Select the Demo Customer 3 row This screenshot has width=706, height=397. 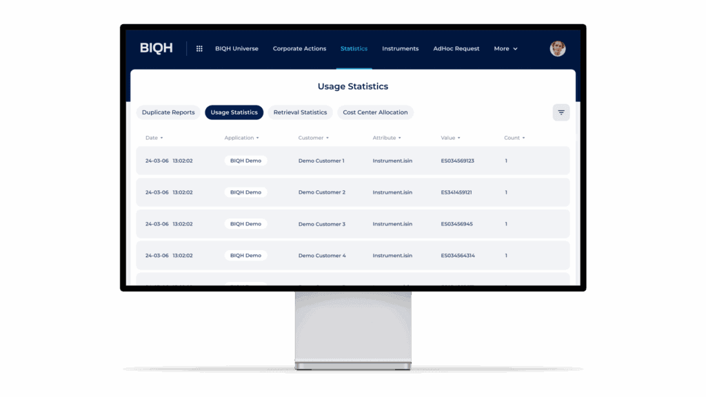pyautogui.click(x=321, y=224)
